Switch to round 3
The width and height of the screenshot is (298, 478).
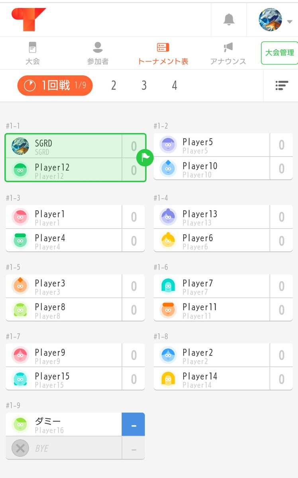[x=144, y=85]
